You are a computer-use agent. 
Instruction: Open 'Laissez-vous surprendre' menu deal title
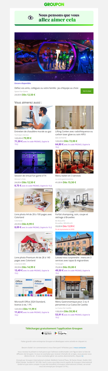73,259
